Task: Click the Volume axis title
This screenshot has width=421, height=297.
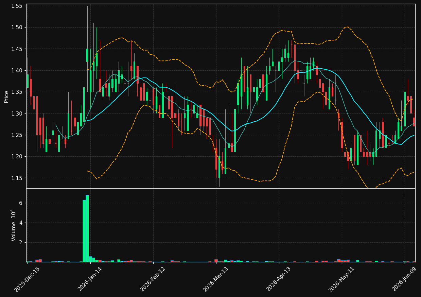Action: coord(14,225)
